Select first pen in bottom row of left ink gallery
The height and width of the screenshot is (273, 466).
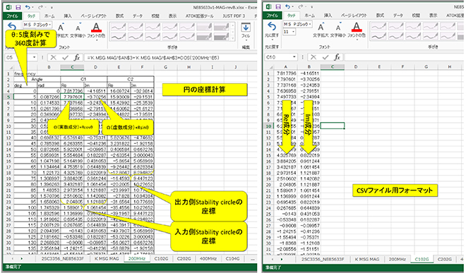118,37
